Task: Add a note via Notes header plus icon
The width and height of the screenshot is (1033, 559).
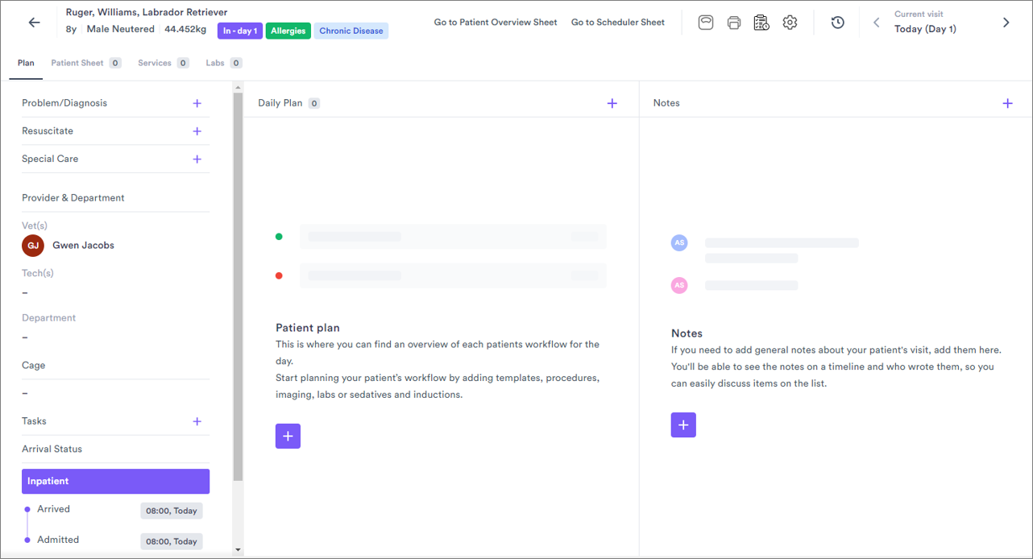Action: [1007, 103]
